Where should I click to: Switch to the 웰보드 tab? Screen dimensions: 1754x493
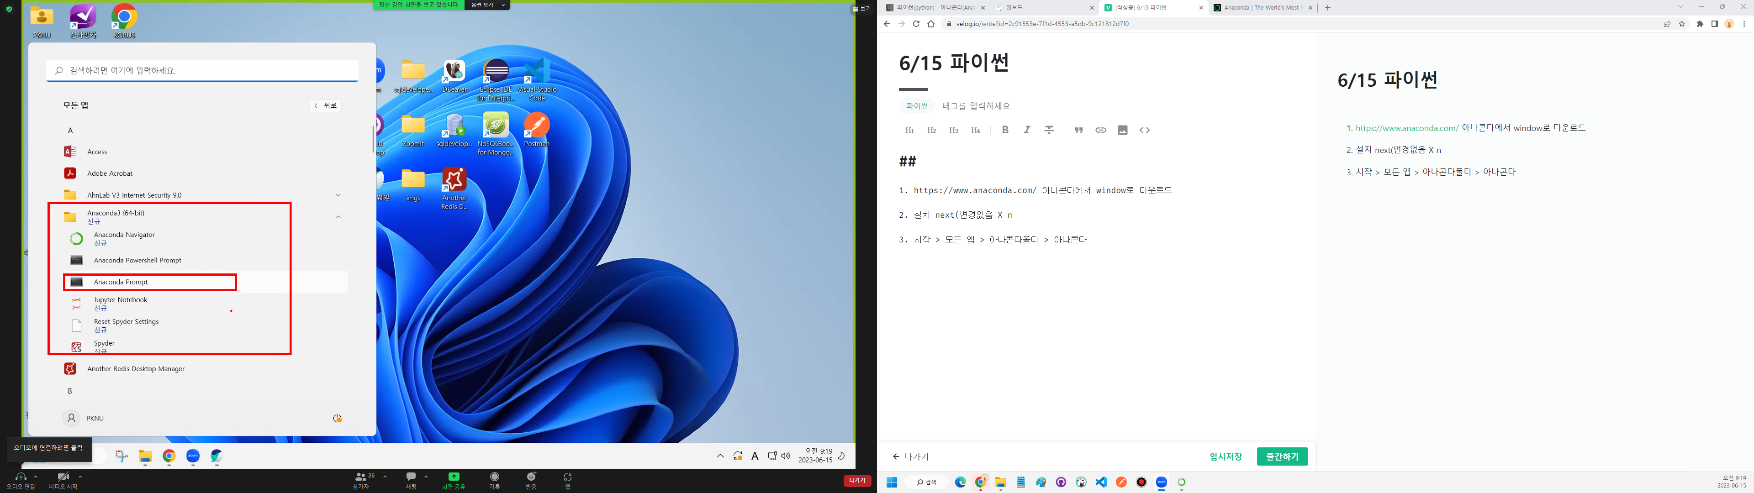1045,7
